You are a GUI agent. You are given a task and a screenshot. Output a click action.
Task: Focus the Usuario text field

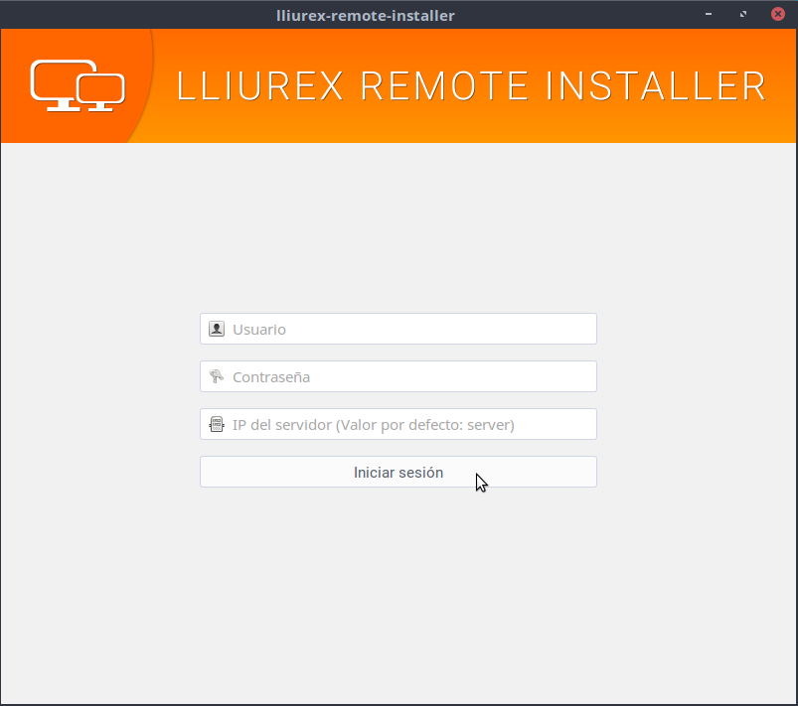(x=407, y=329)
